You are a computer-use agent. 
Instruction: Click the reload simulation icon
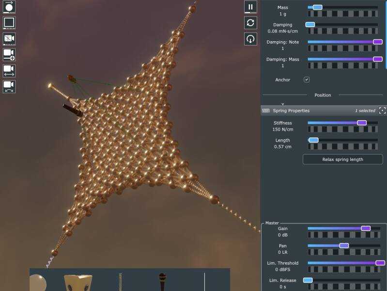(250, 23)
